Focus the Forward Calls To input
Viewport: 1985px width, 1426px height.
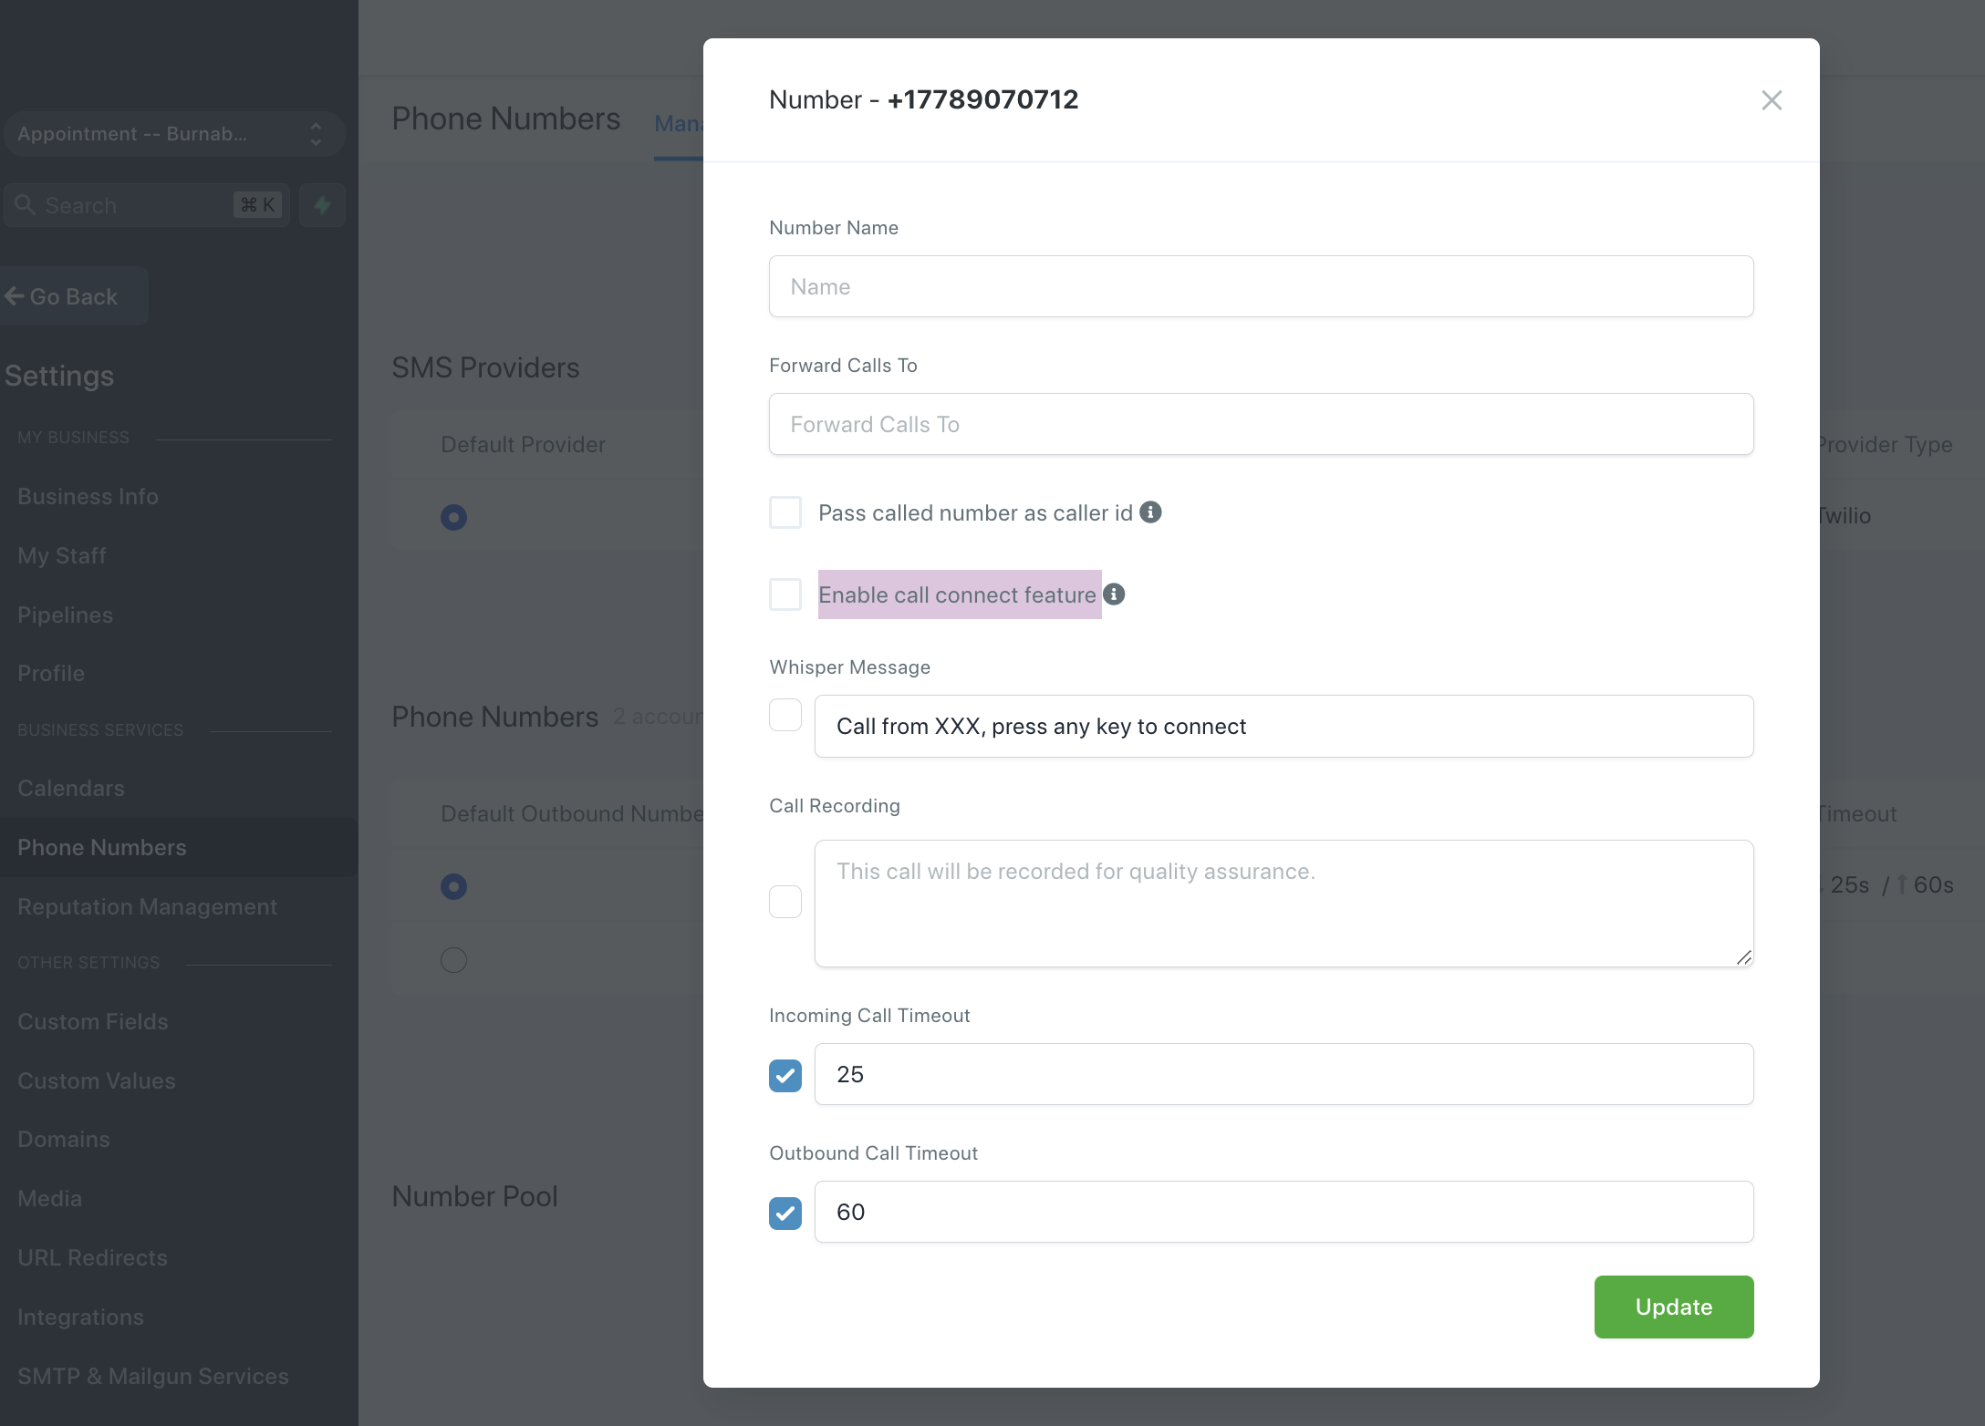tap(1261, 425)
